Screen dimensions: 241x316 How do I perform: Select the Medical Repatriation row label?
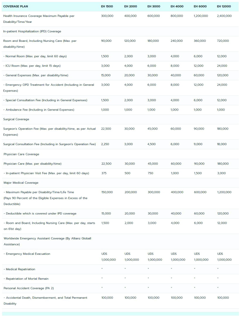tap(20, 269)
